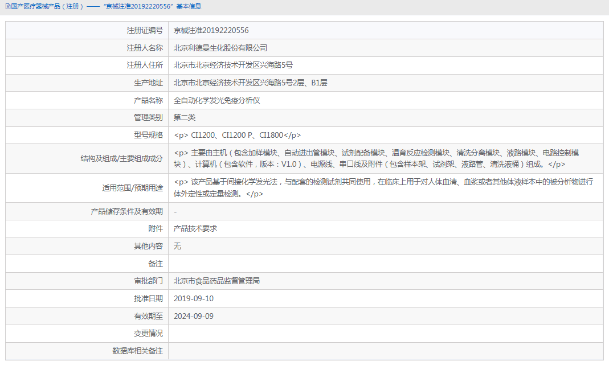Click the label '适用范围/预期用途'
This screenshot has height=365, width=609.
[x=132, y=188]
